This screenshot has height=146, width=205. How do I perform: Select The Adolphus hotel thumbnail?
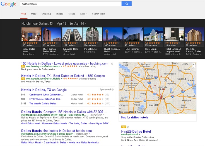pos(92,34)
